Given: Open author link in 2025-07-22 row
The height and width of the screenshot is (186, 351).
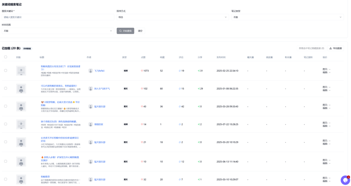Looking at the screenshot, I should pos(98,124).
